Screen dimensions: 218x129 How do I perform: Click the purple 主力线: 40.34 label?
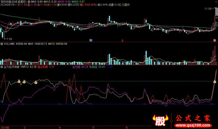pyautogui.click(x=80, y=67)
